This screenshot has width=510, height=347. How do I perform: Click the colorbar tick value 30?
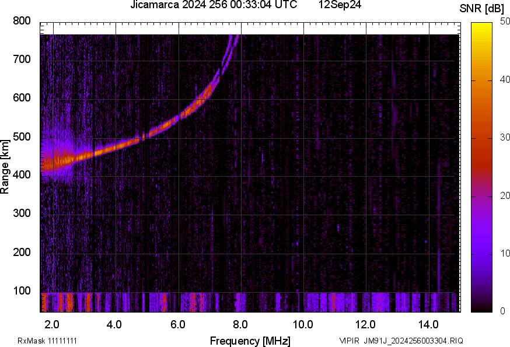click(x=505, y=137)
